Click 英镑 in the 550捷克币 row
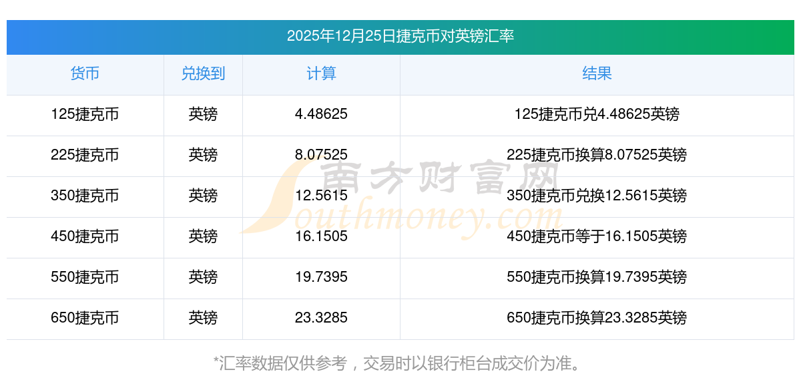This screenshot has width=801, height=384. pyautogui.click(x=203, y=277)
